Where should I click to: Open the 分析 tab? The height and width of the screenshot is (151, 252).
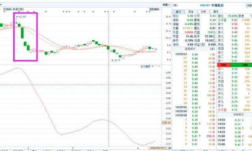[203, 12]
